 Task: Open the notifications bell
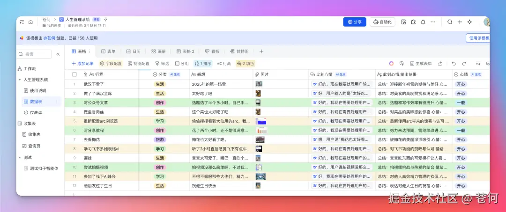coord(423,22)
